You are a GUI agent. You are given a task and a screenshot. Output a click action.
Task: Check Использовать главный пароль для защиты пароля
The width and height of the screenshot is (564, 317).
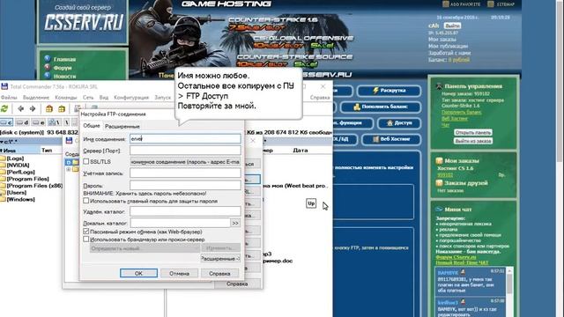click(x=86, y=201)
